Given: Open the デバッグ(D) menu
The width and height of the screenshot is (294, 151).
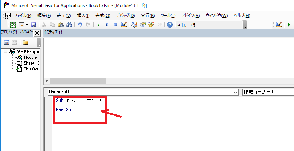Looking at the screenshot, I should click(x=125, y=16).
